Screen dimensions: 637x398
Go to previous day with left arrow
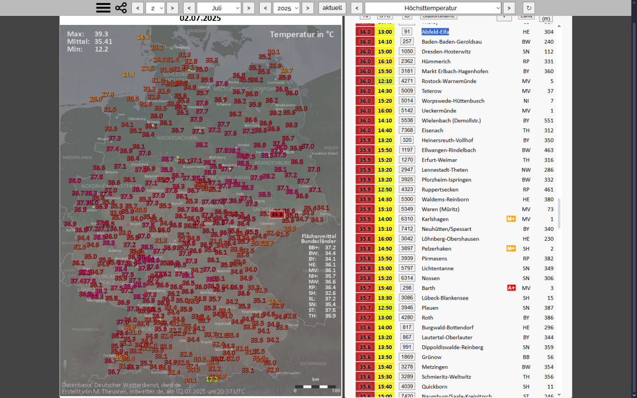(x=138, y=8)
